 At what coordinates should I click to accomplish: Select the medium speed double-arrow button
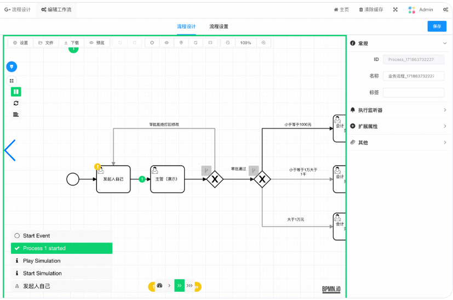pyautogui.click(x=179, y=286)
